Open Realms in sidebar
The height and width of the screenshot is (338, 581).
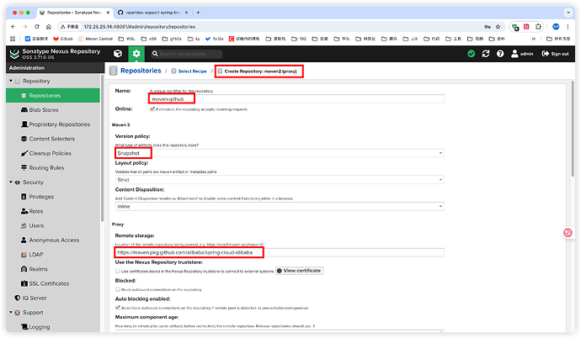[34, 269]
